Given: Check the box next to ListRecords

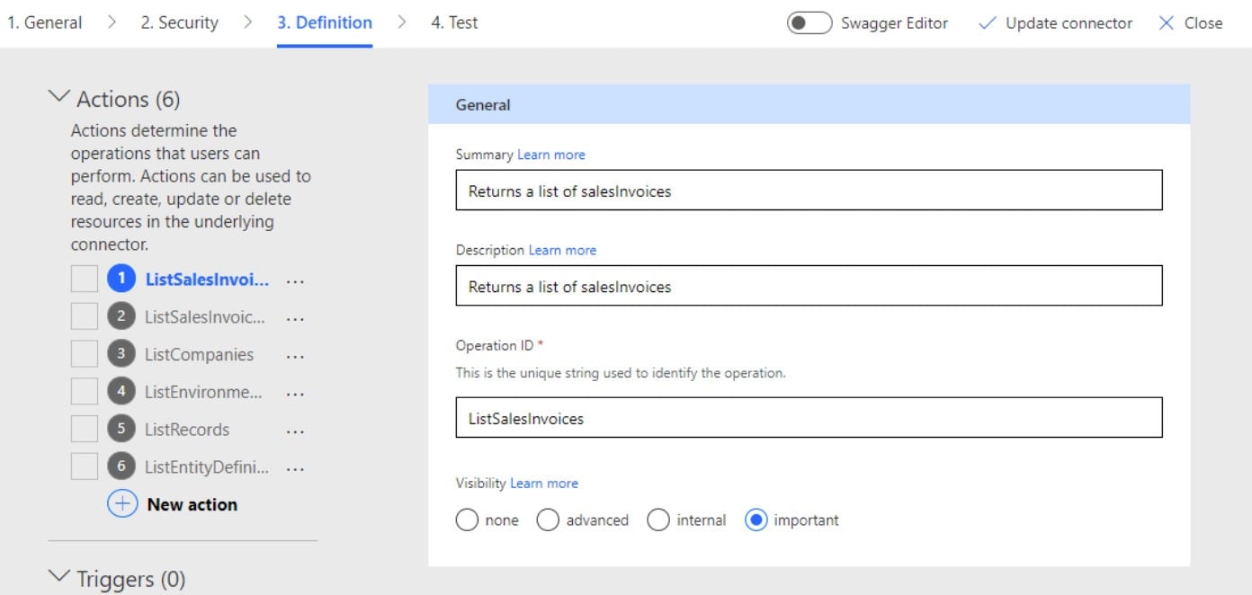Looking at the screenshot, I should pyautogui.click(x=85, y=429).
